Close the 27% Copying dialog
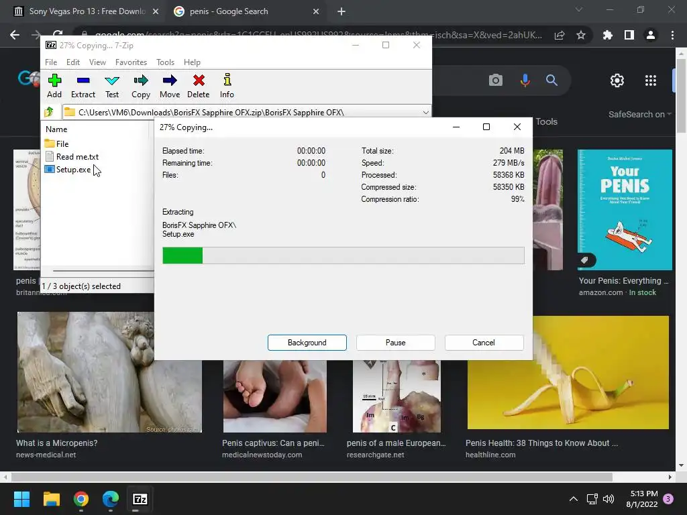This screenshot has height=515, width=687. tap(517, 127)
